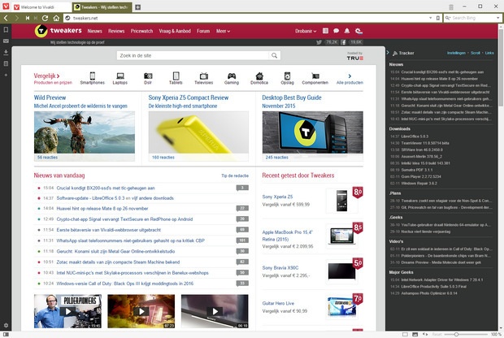Expand Alle producten arrow
The image size is (504, 338).
coord(350,76)
